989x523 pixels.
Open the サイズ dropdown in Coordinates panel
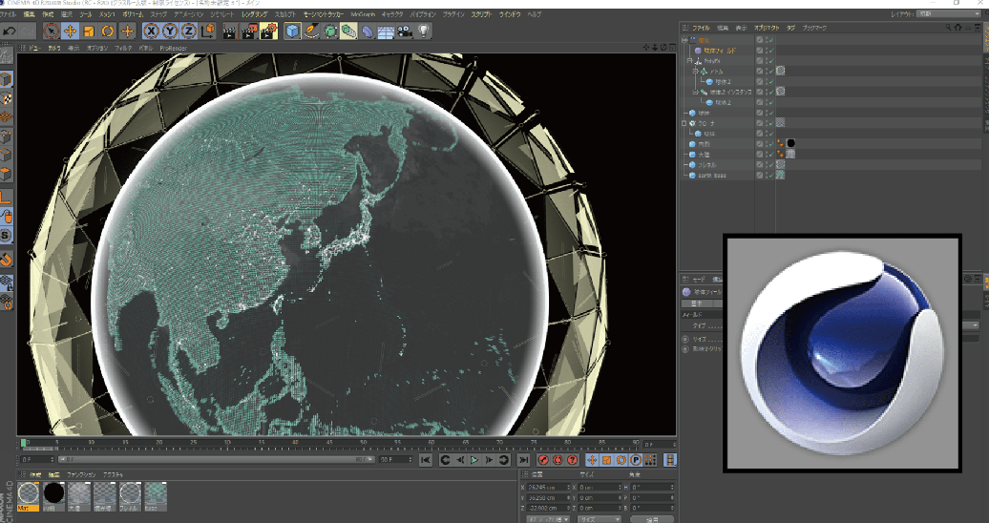(x=600, y=519)
